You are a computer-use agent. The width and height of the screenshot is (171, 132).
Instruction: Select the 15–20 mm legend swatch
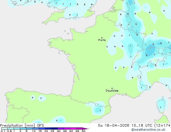click(42, 128)
